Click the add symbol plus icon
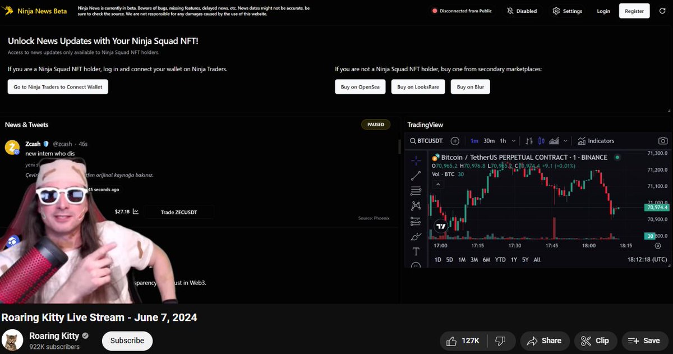The image size is (673, 354). click(455, 141)
